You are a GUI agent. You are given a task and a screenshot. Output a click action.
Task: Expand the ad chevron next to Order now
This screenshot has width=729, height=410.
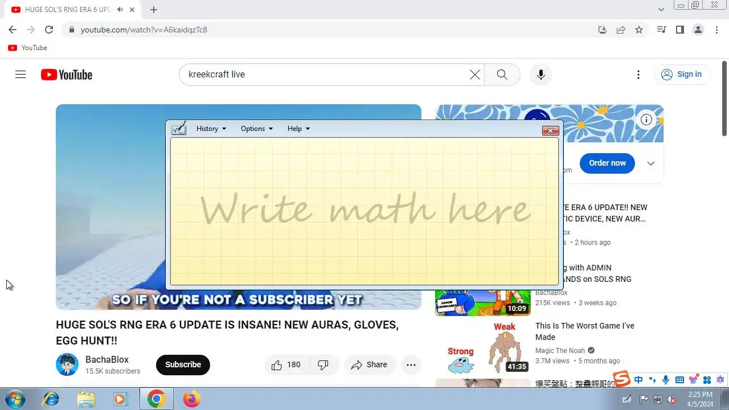tap(650, 163)
